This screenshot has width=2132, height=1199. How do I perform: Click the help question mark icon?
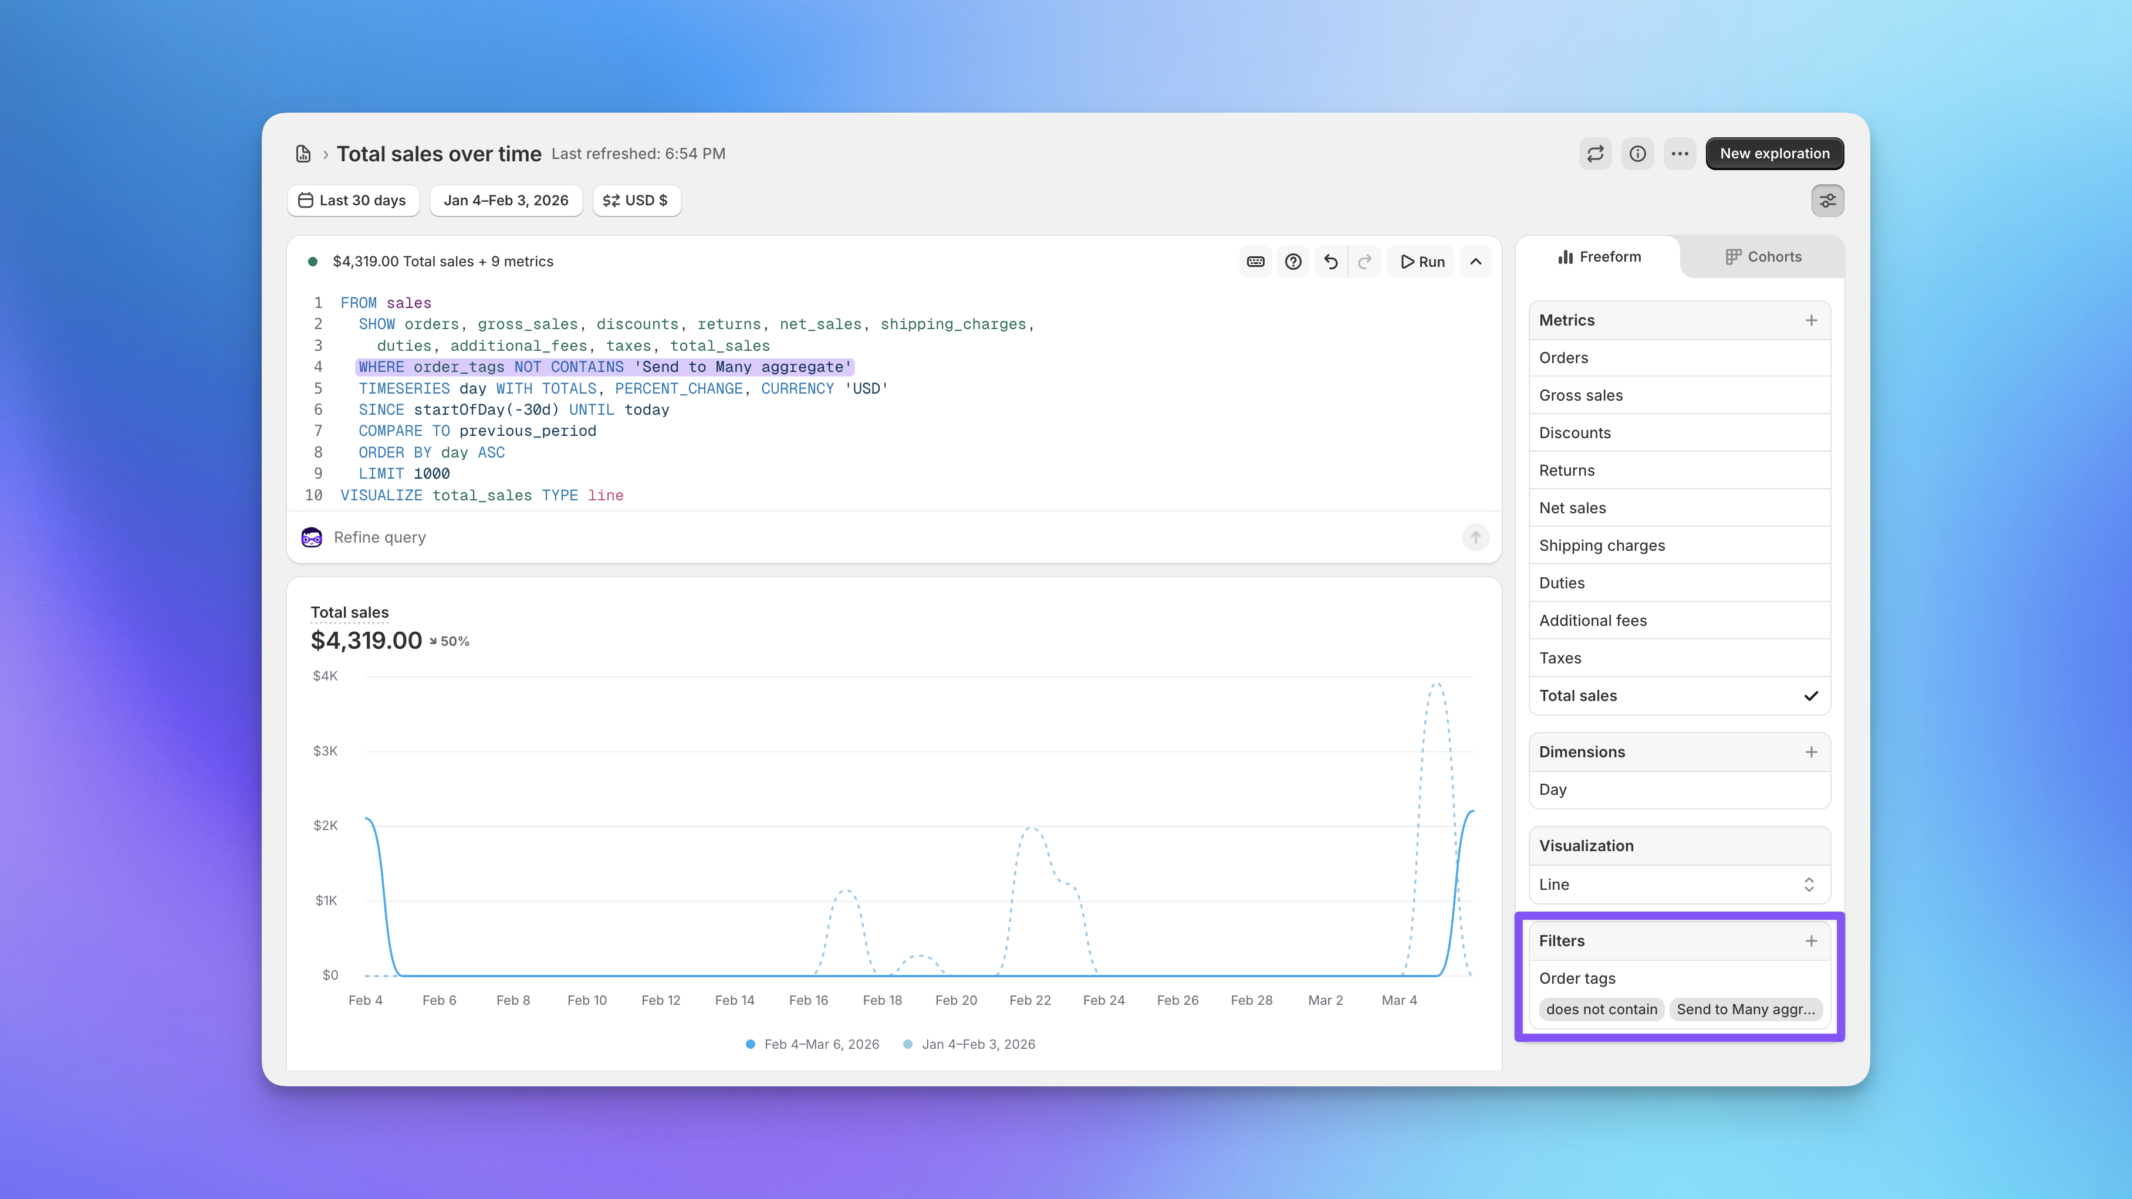pyautogui.click(x=1293, y=260)
